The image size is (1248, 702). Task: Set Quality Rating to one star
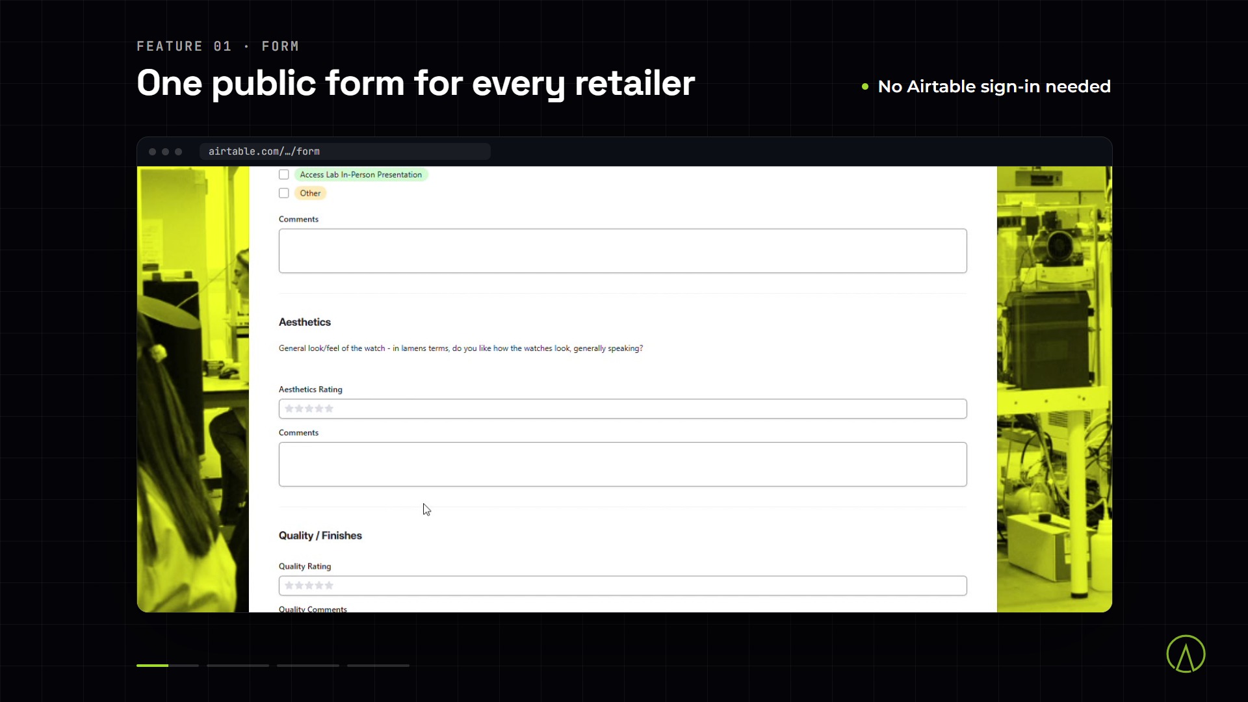(289, 585)
